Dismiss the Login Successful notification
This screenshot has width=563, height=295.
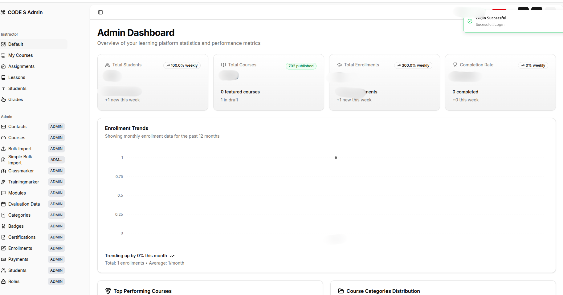coord(512,21)
